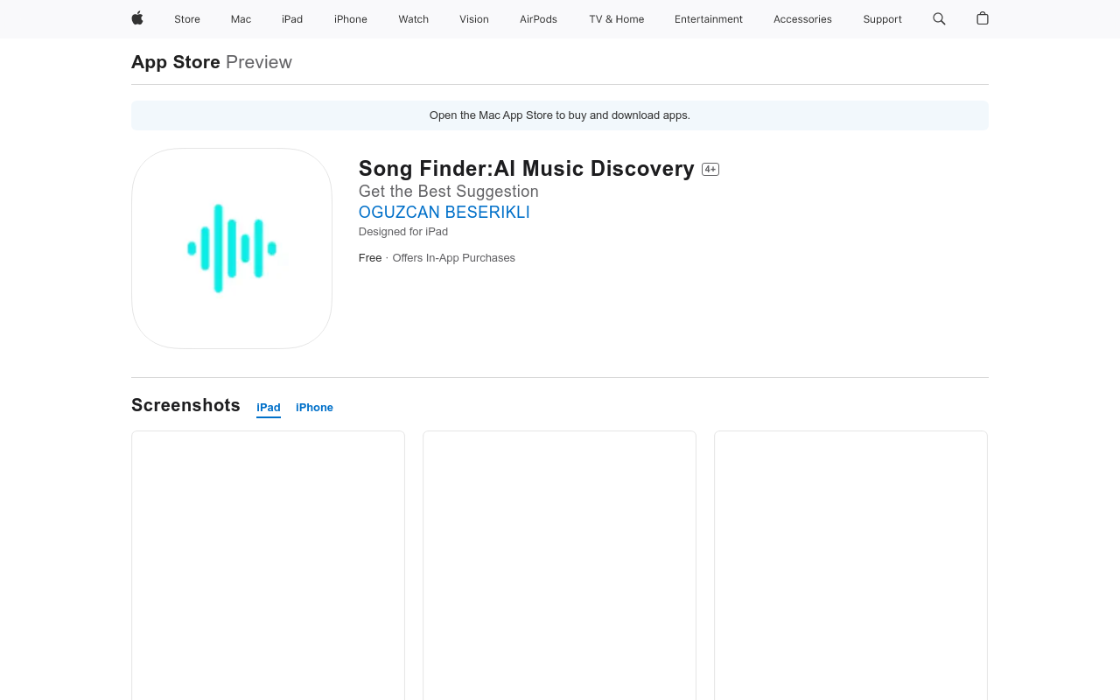Click the 'Open the Mac App Store' banner
Screen dimensions: 1120x700
560,115
